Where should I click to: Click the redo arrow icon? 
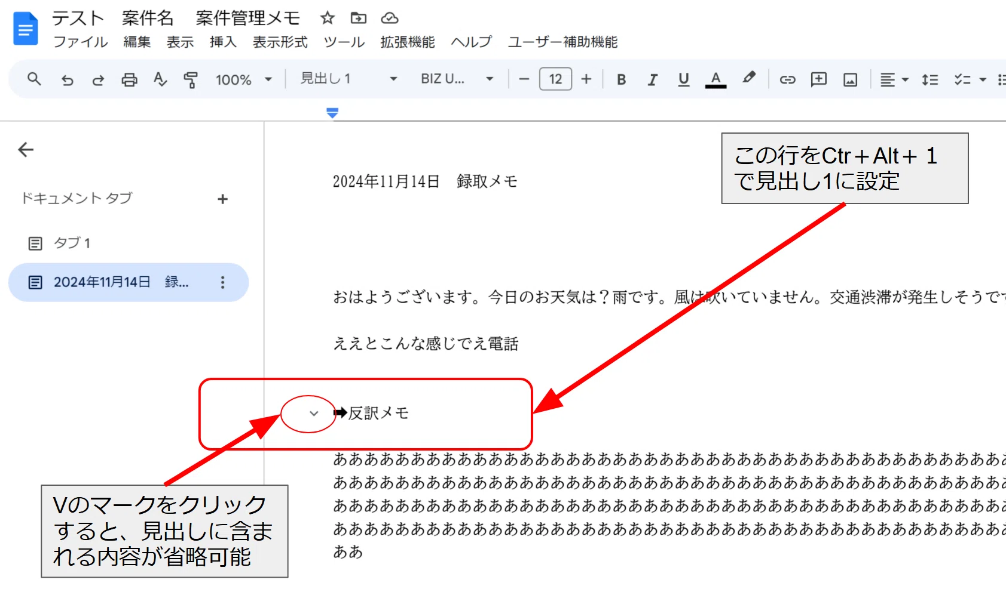98,79
